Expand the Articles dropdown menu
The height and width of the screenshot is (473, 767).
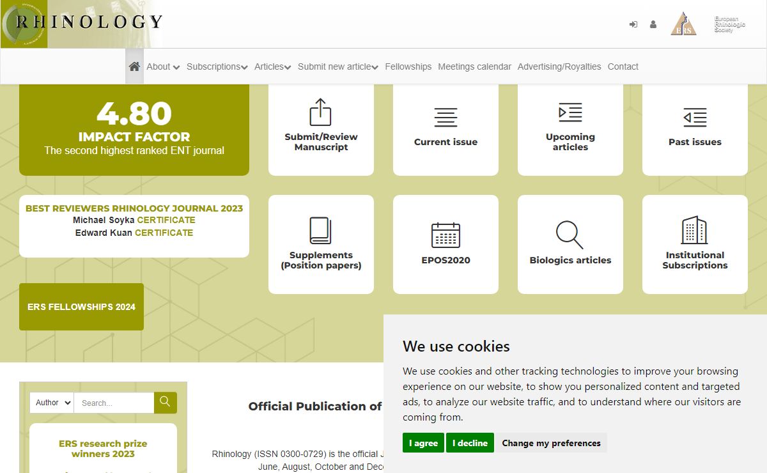tap(273, 66)
